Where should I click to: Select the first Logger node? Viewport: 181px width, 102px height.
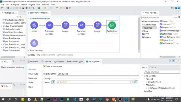[x=65, y=25]
